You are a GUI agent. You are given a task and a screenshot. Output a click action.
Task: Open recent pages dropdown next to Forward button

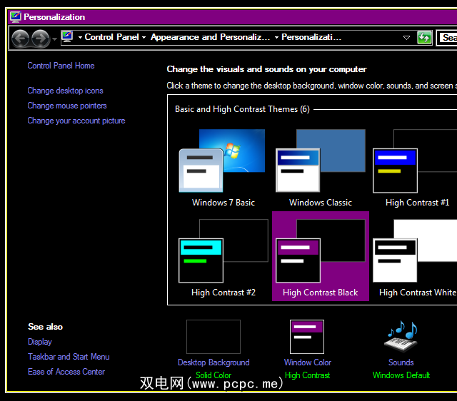54,39
